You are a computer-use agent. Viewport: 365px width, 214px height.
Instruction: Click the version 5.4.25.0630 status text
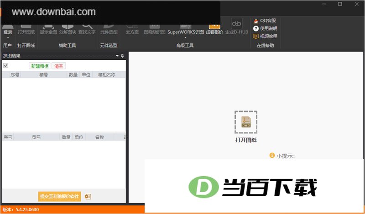click(x=21, y=209)
